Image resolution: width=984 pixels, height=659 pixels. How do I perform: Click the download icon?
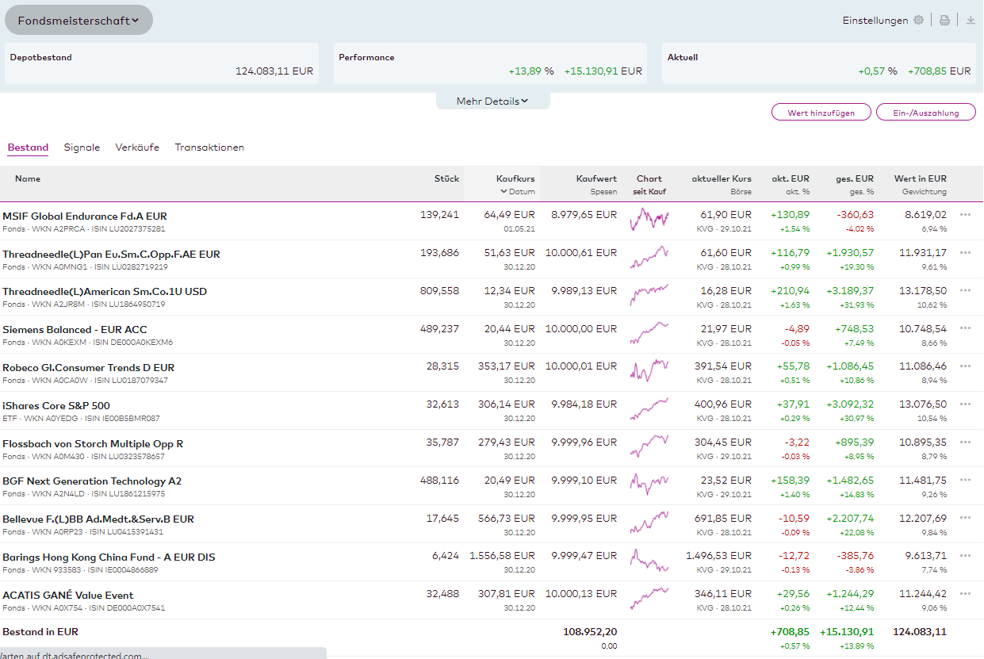coord(971,21)
